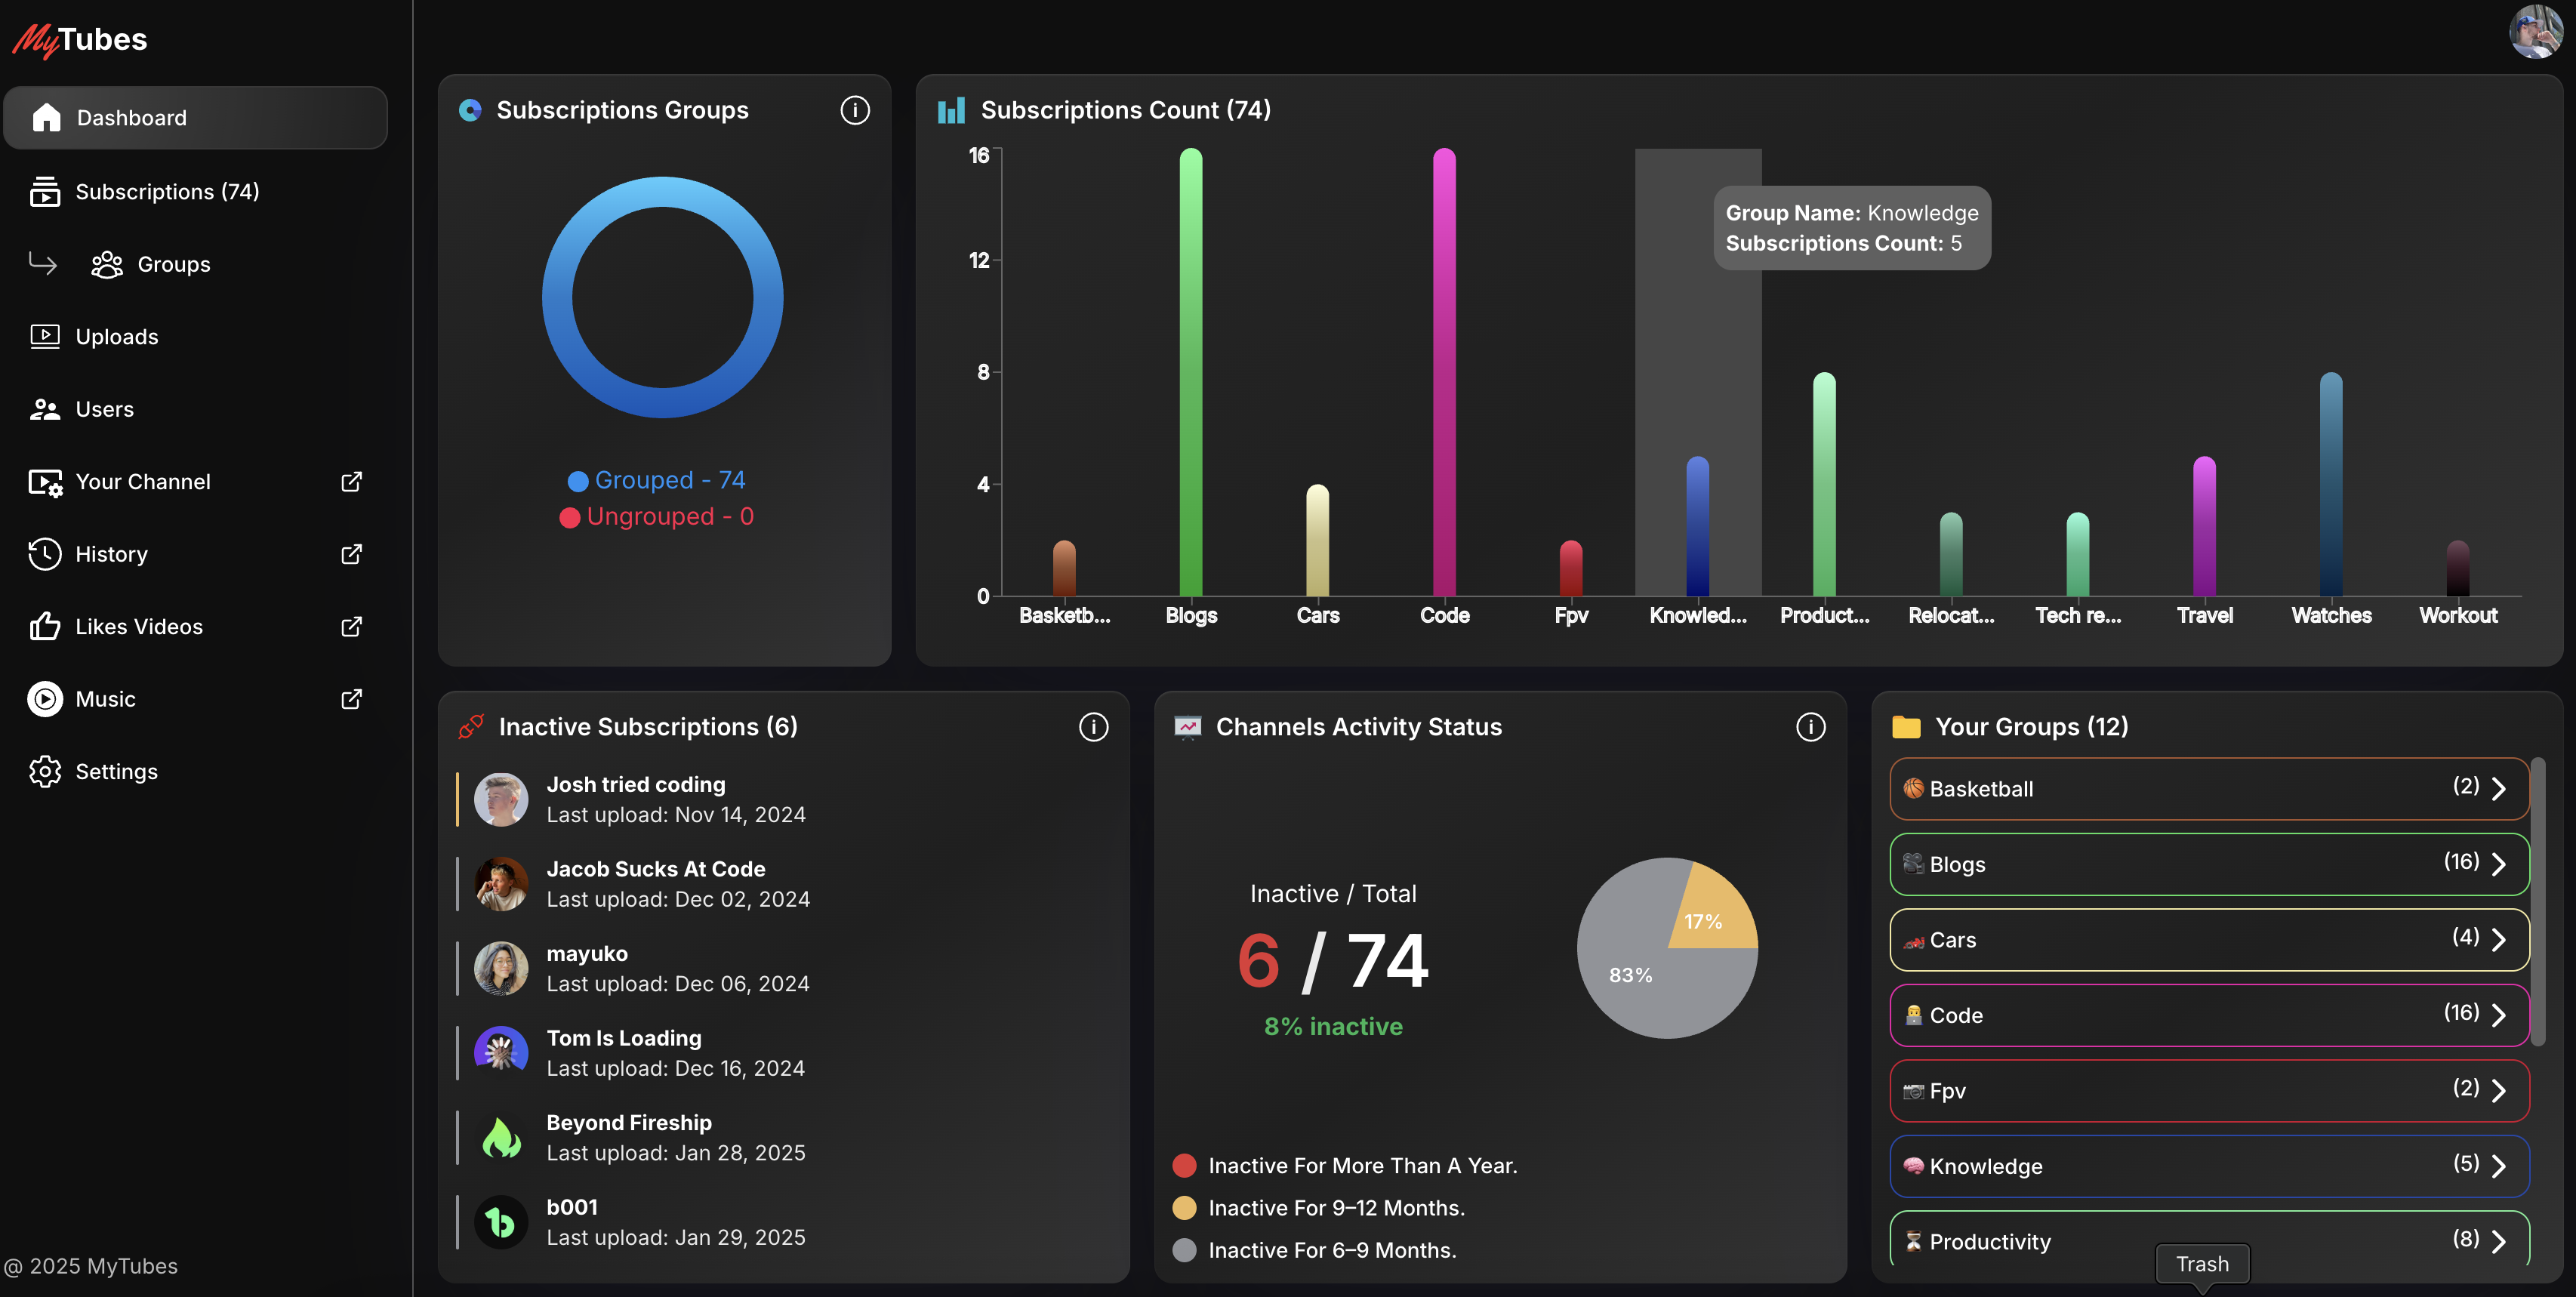Go to Uploads menu item

(116, 337)
